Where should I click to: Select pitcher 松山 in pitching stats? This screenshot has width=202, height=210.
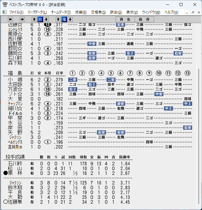(15, 168)
